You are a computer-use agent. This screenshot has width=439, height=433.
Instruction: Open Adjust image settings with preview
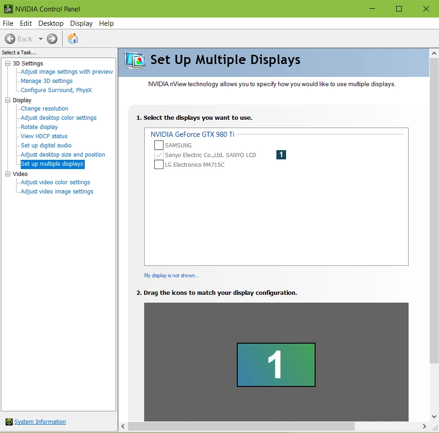click(x=67, y=72)
